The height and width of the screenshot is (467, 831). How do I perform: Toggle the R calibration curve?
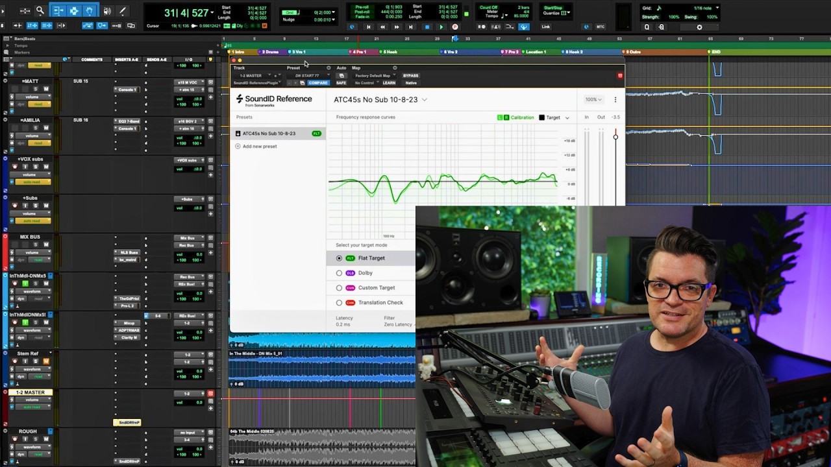click(506, 117)
